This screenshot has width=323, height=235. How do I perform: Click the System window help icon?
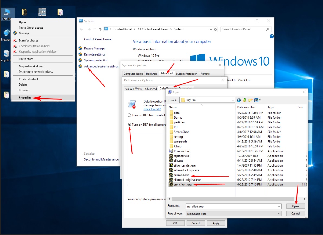coord(272,36)
